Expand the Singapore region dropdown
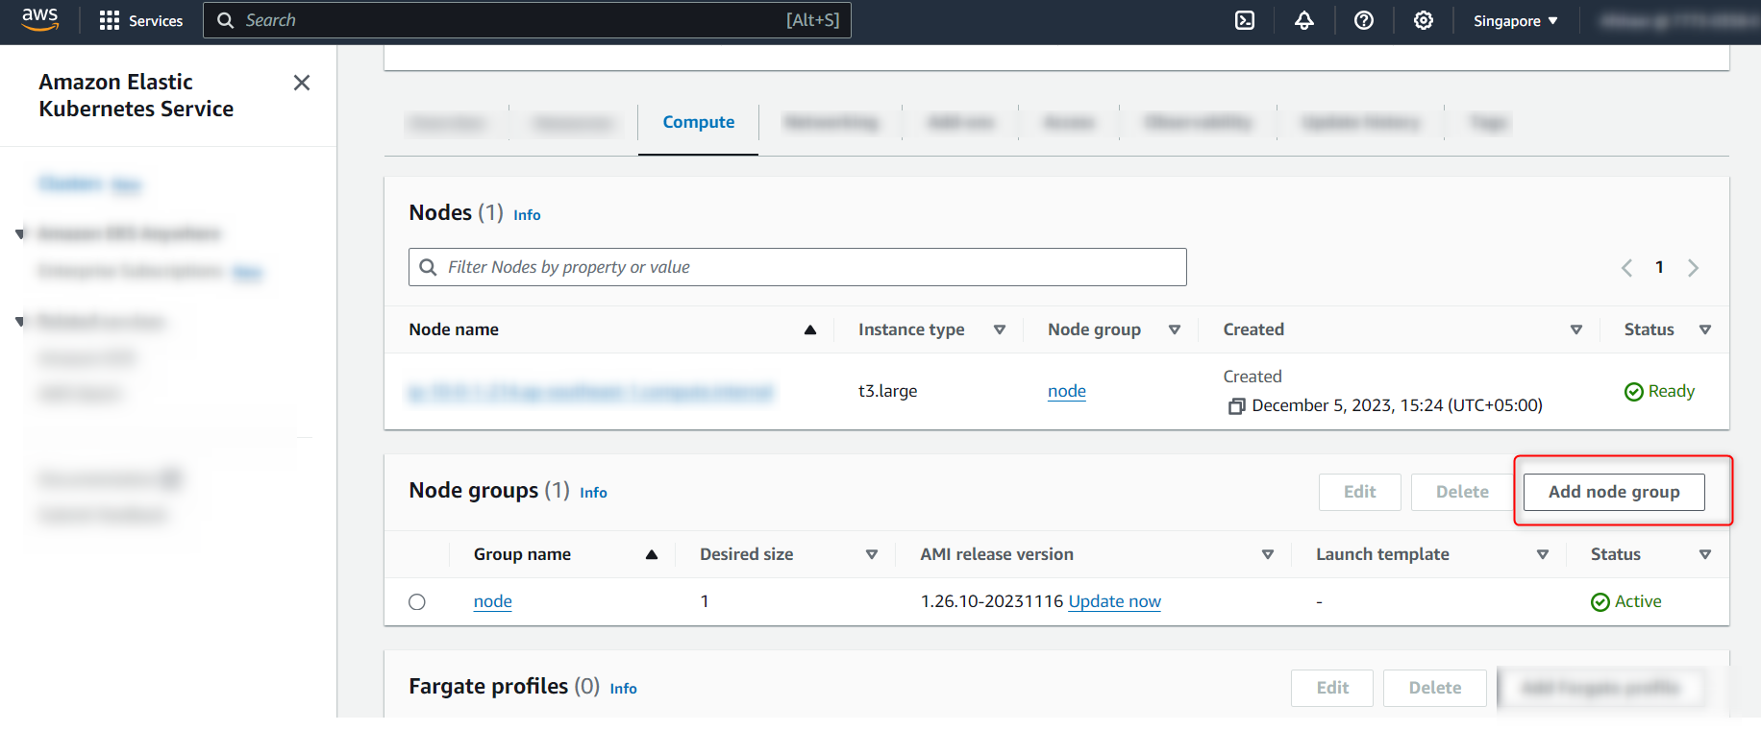 click(x=1516, y=20)
